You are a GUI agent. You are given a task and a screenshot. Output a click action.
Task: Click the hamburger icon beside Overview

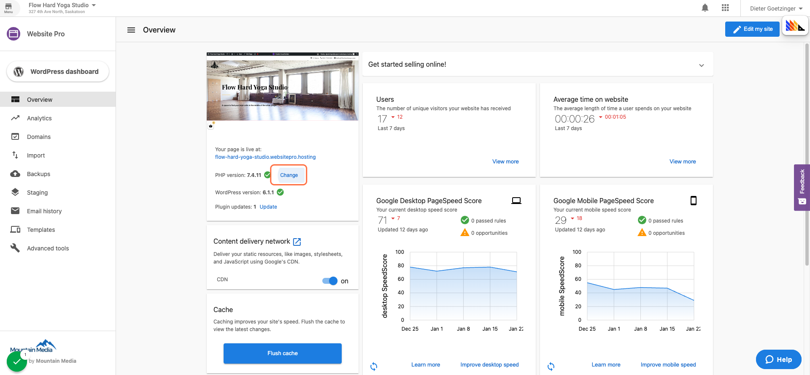coord(131,30)
